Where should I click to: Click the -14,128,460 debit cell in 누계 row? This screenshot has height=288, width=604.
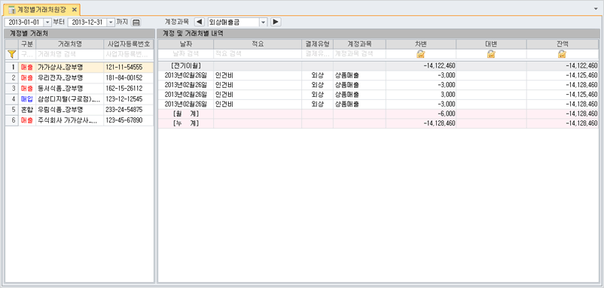[421, 123]
